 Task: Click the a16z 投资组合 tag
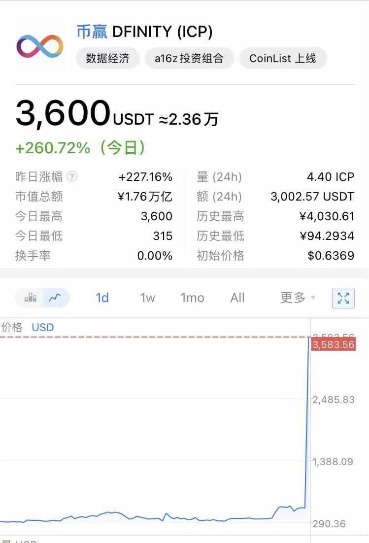(x=189, y=58)
